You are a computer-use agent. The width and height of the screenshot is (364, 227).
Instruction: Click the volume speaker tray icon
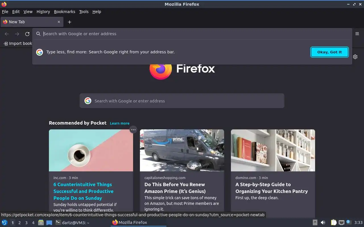pos(323,222)
